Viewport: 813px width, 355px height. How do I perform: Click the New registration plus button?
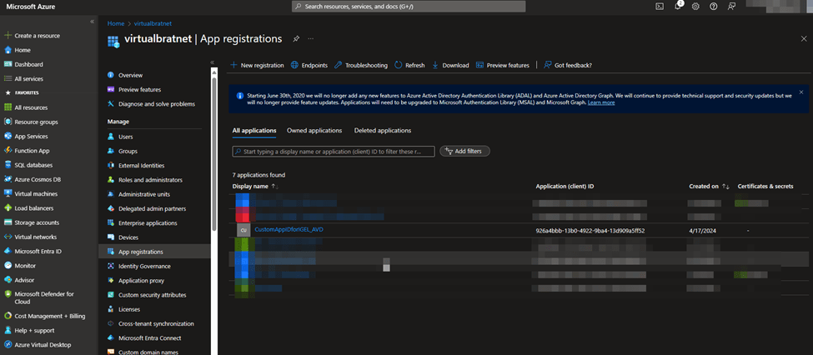(257, 65)
